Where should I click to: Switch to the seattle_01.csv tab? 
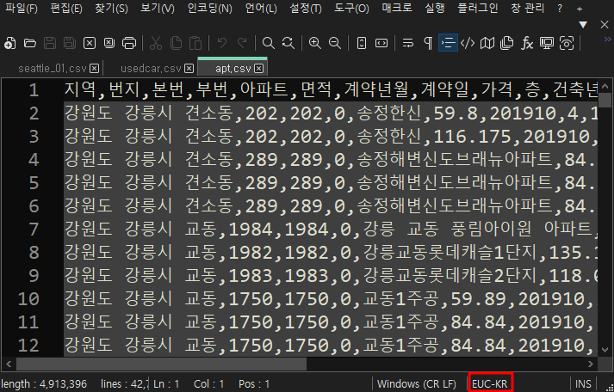[x=52, y=69]
